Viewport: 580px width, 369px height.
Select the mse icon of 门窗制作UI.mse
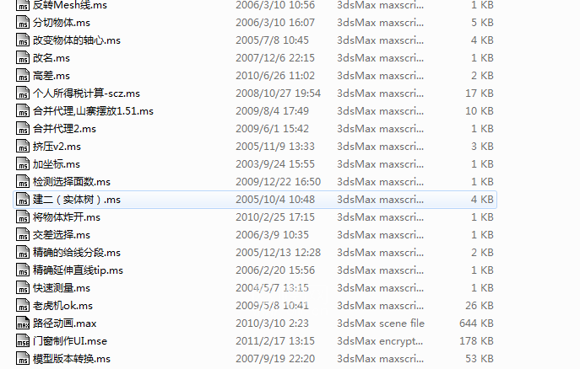pyautogui.click(x=23, y=341)
